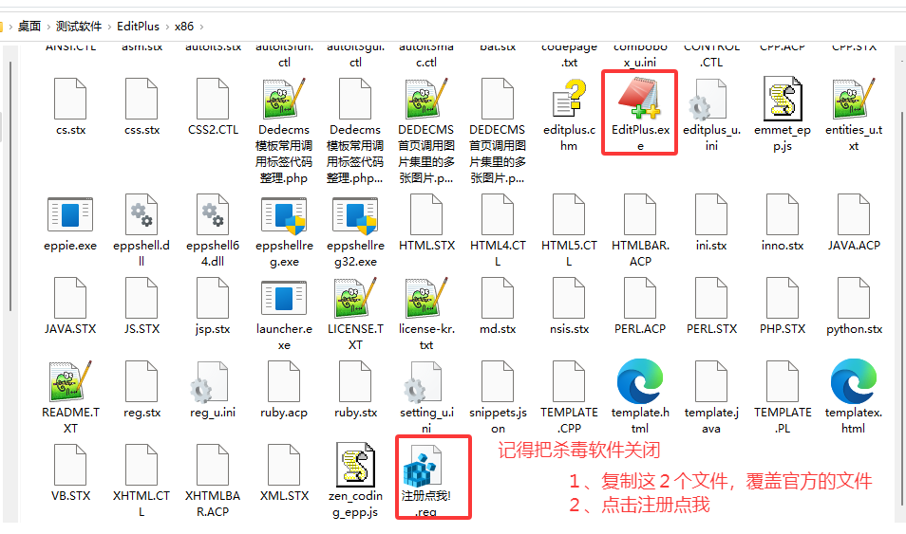The height and width of the screenshot is (534, 906).
Task: Click the x86 breadcrumb segment
Action: pyautogui.click(x=184, y=27)
